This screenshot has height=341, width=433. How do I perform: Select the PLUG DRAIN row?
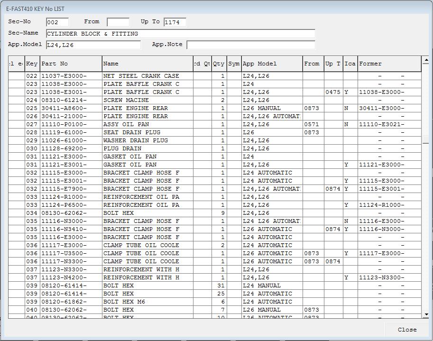pyautogui.click(x=214, y=148)
